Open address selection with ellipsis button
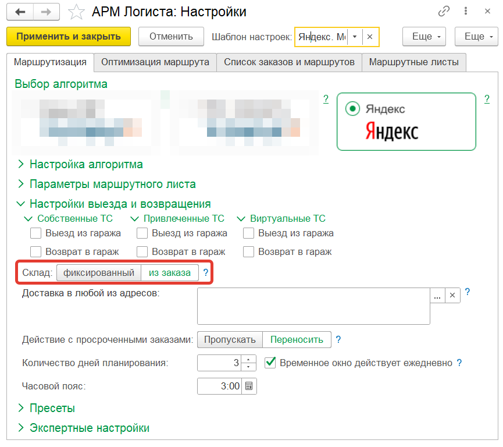The height and width of the screenshot is (447, 503). coord(437,296)
